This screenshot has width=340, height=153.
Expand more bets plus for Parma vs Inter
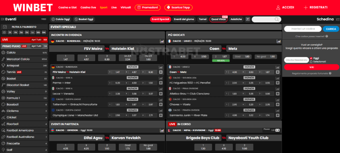click(x=161, y=83)
